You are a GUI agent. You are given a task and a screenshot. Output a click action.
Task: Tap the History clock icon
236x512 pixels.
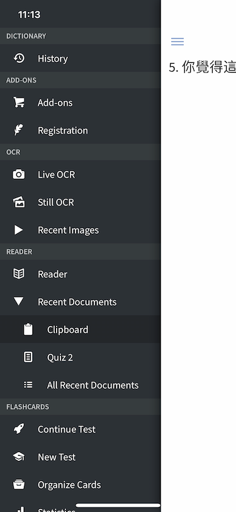pos(19,58)
